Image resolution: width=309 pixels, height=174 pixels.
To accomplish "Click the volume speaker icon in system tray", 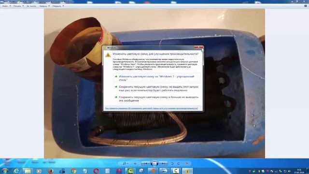I will (x=290, y=171).
